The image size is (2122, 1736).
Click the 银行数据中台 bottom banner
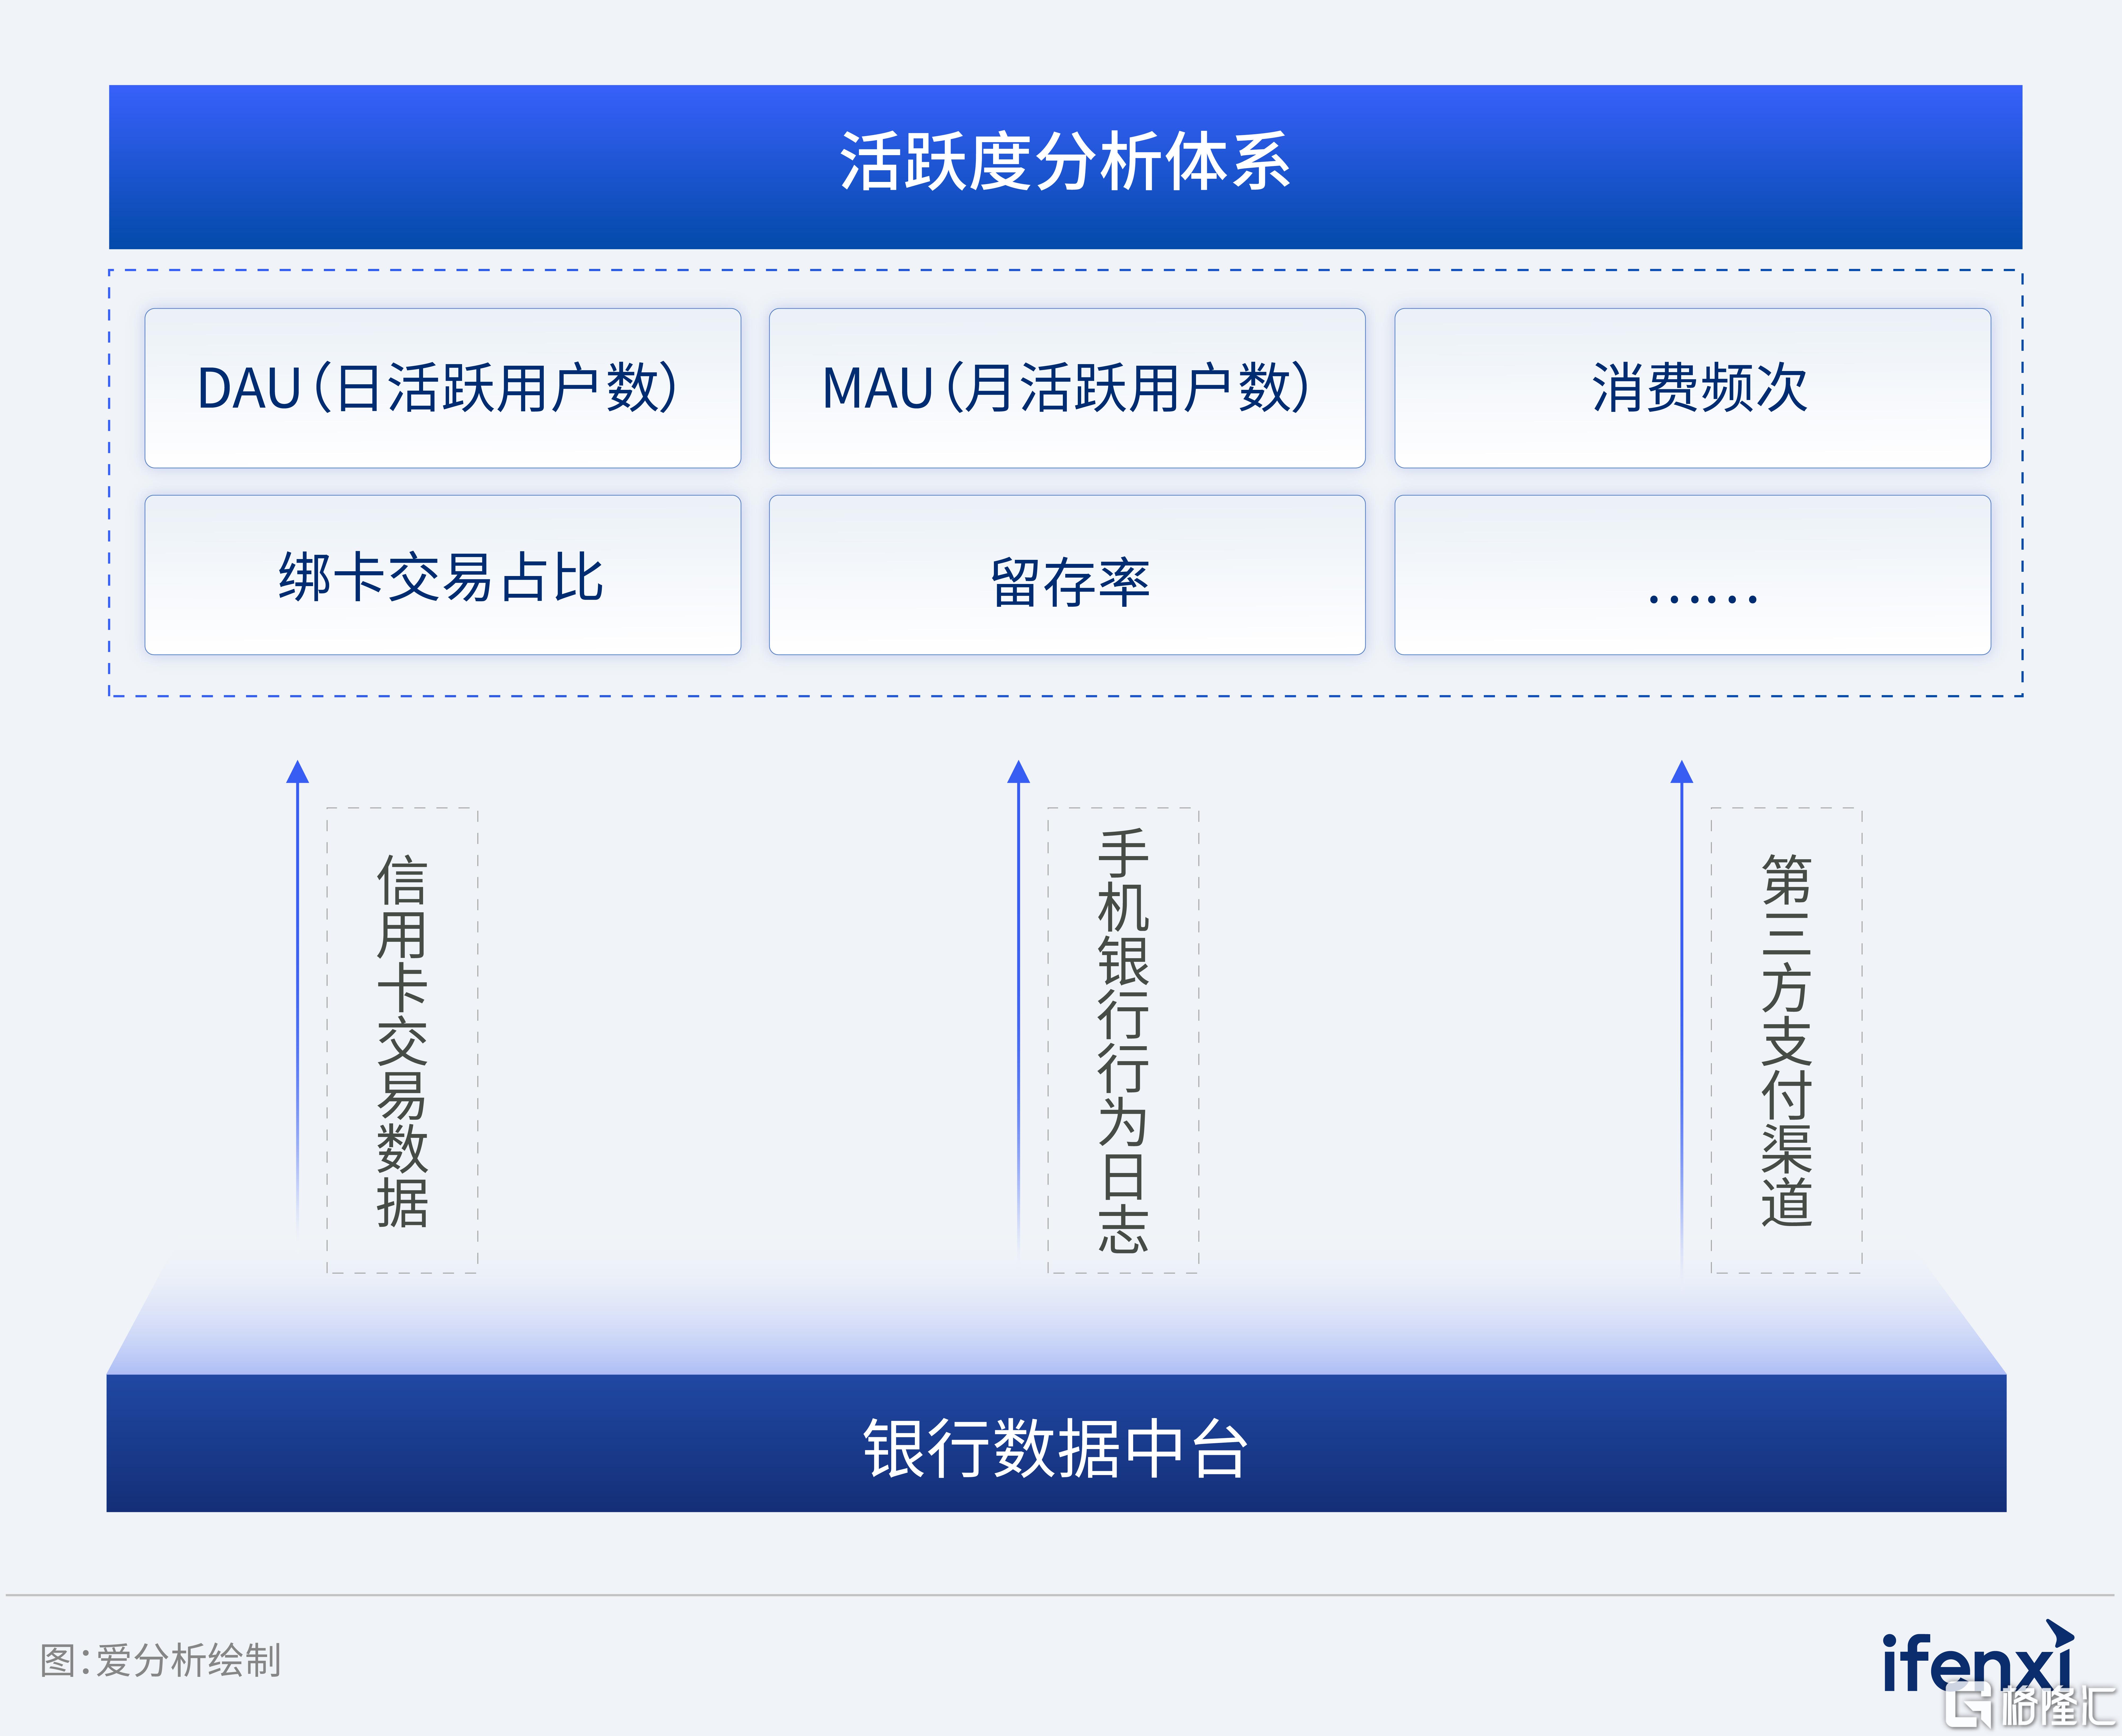1056,1443
